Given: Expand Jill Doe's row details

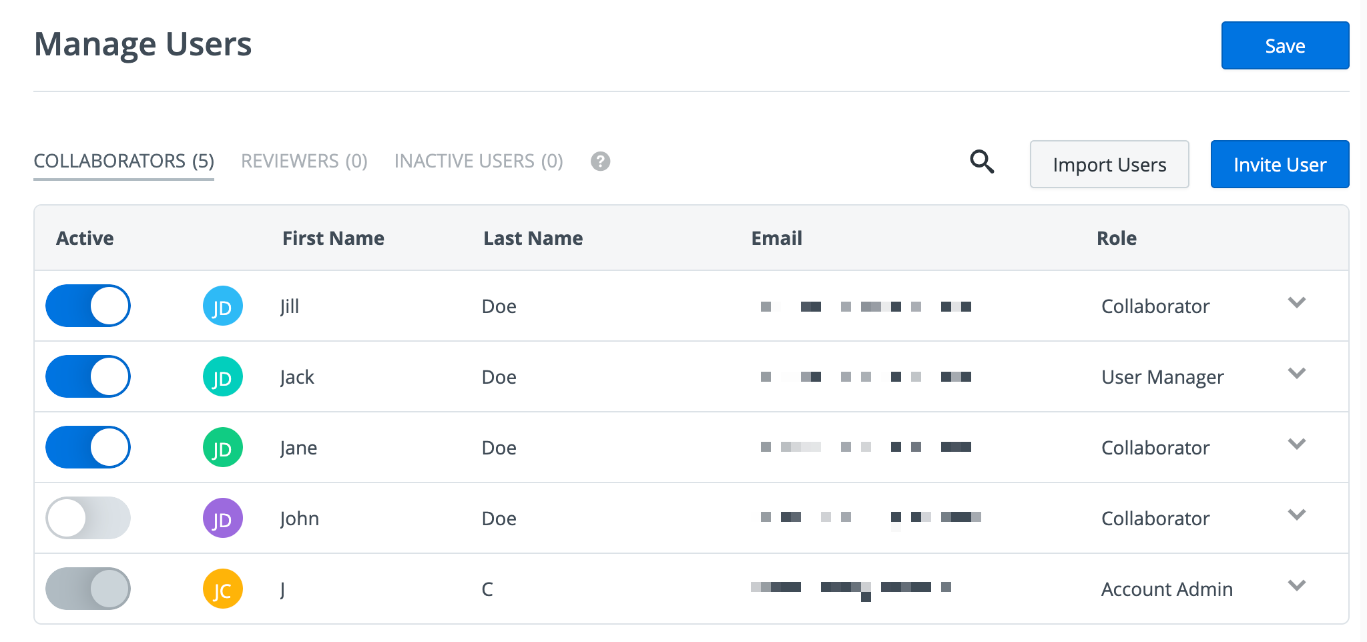Looking at the screenshot, I should [1297, 304].
